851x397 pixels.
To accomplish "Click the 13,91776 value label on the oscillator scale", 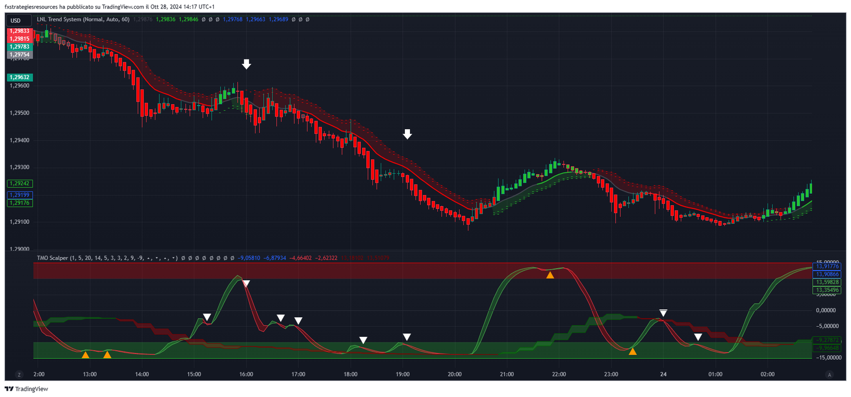I will click(827, 267).
